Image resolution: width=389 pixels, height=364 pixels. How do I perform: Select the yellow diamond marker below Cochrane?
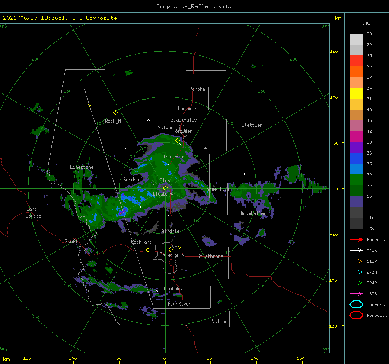pos(148,250)
